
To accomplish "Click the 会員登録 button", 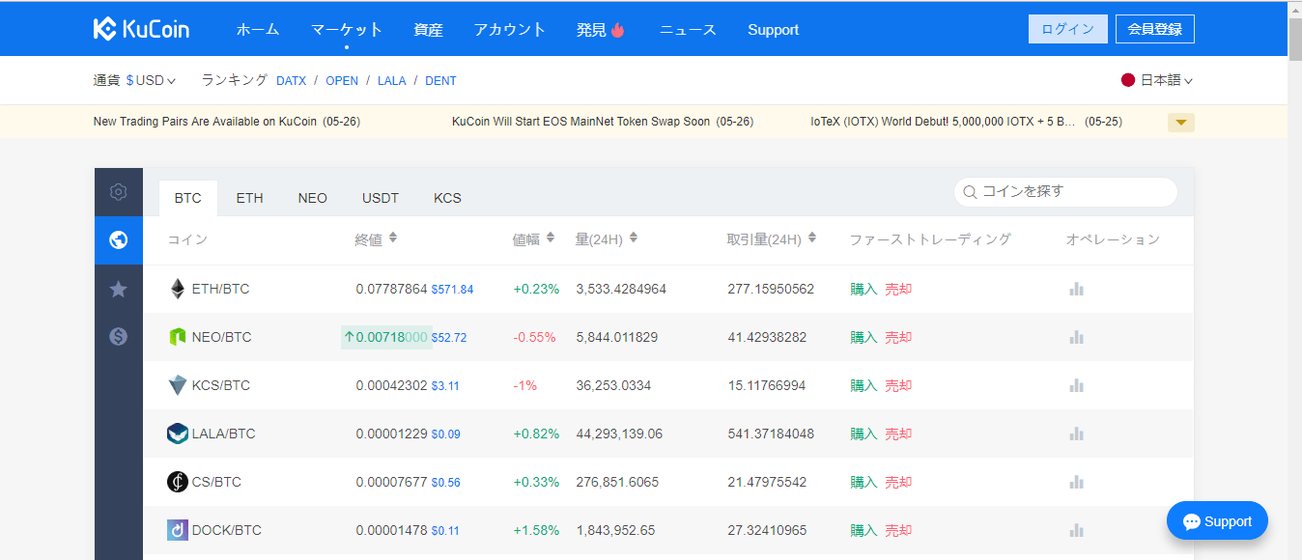I will [x=1155, y=29].
